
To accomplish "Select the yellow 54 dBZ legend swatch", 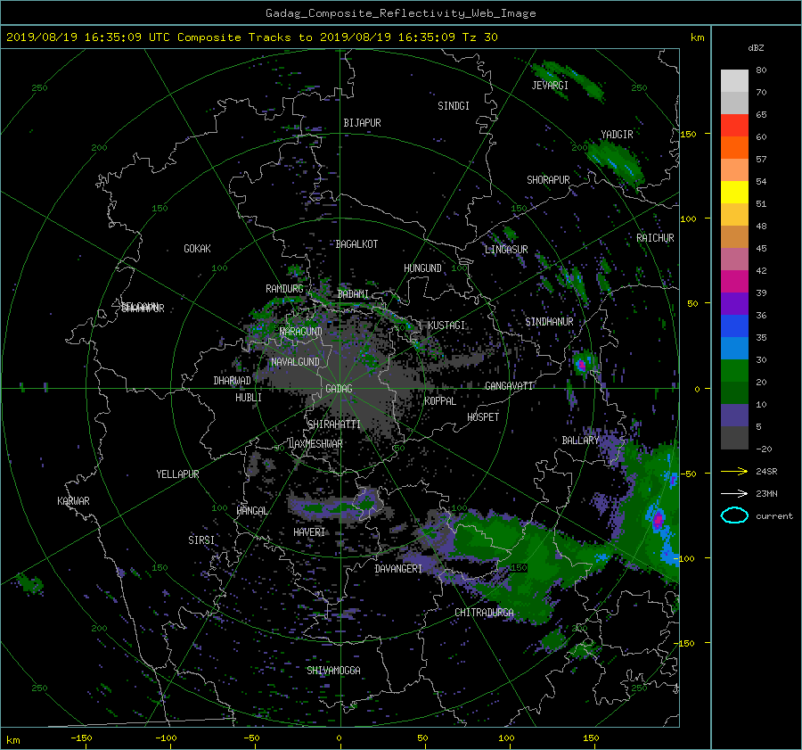I will tap(734, 192).
